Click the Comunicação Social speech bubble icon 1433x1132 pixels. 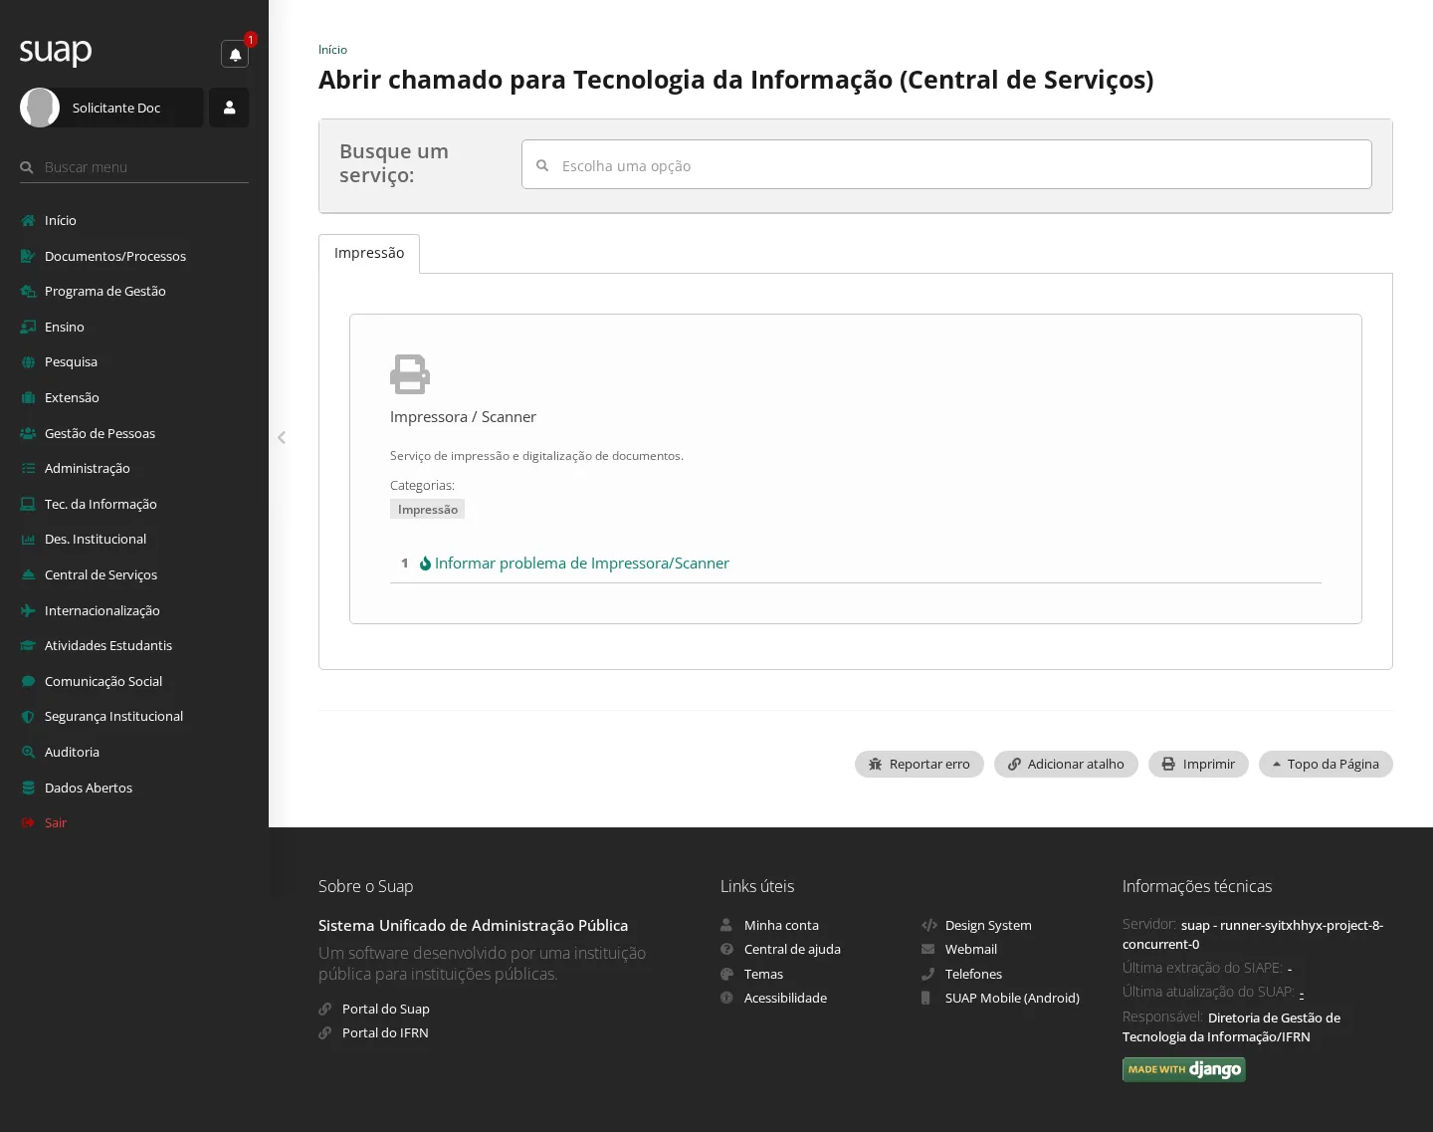click(x=28, y=681)
